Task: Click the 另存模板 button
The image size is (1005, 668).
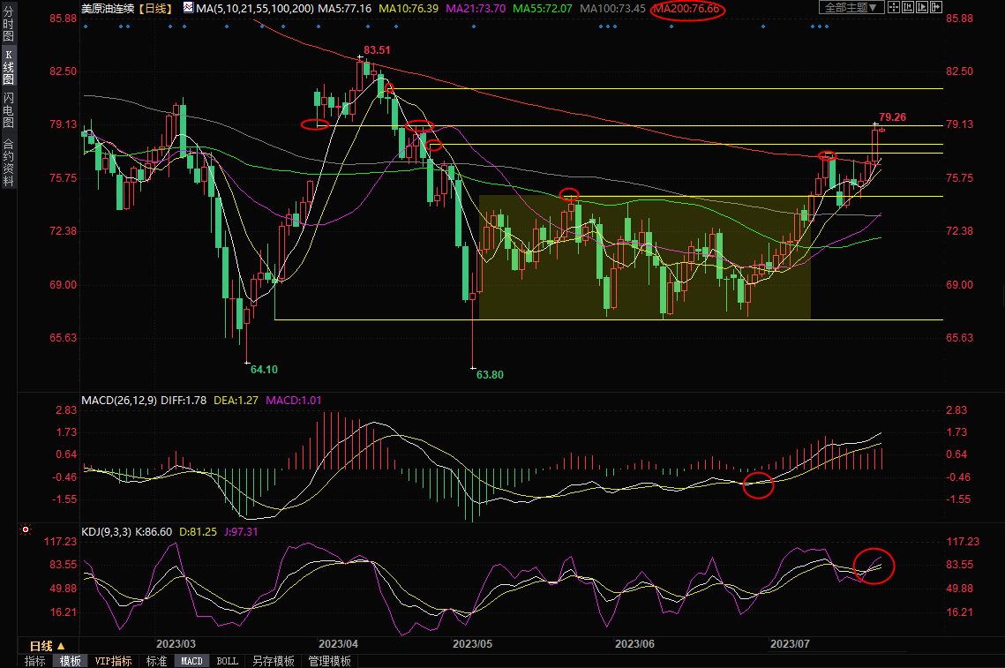Action: (273, 661)
